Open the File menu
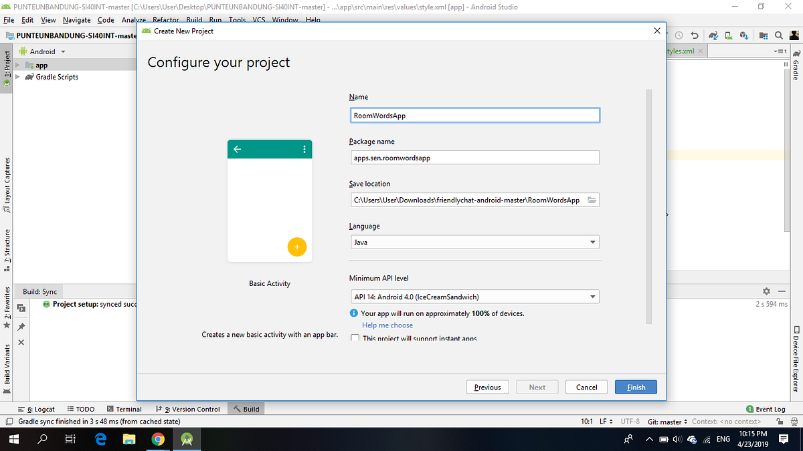 9,19
